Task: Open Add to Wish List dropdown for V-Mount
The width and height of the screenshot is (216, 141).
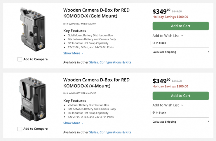Action: point(168,105)
